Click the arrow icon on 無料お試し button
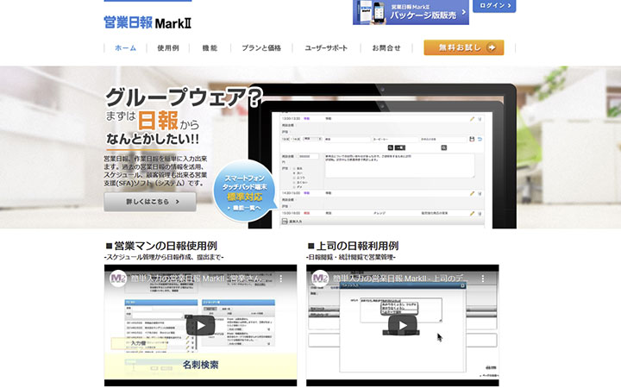621x388 pixels. click(x=492, y=47)
